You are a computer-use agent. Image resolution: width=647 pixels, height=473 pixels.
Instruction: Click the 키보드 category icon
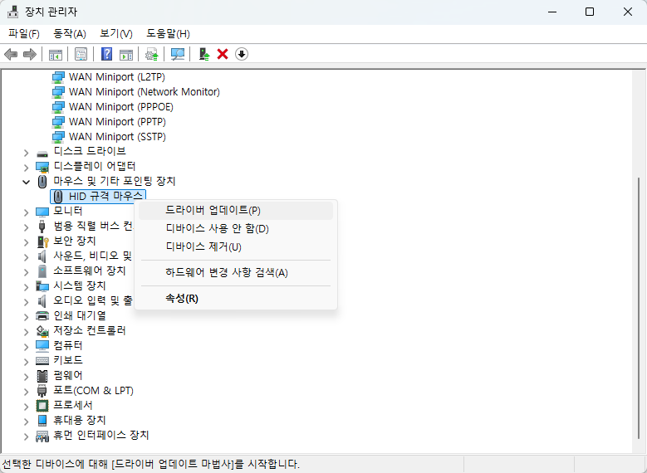pos(42,360)
